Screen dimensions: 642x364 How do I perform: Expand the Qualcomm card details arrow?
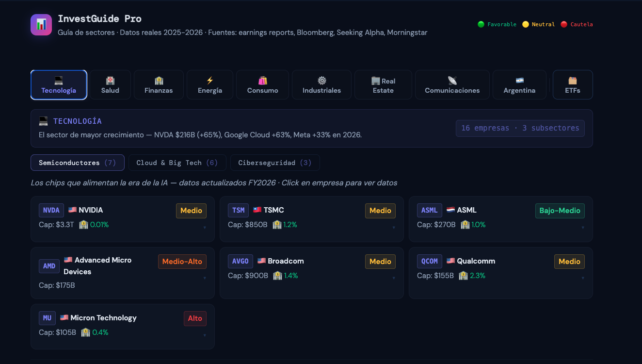tap(583, 278)
